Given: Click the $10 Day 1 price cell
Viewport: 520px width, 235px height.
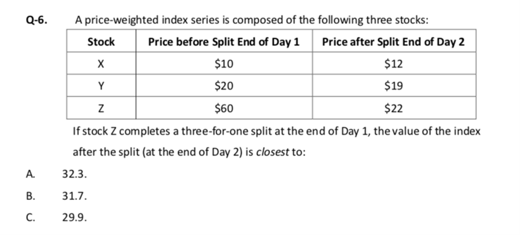Looking at the screenshot, I should click(x=224, y=63).
